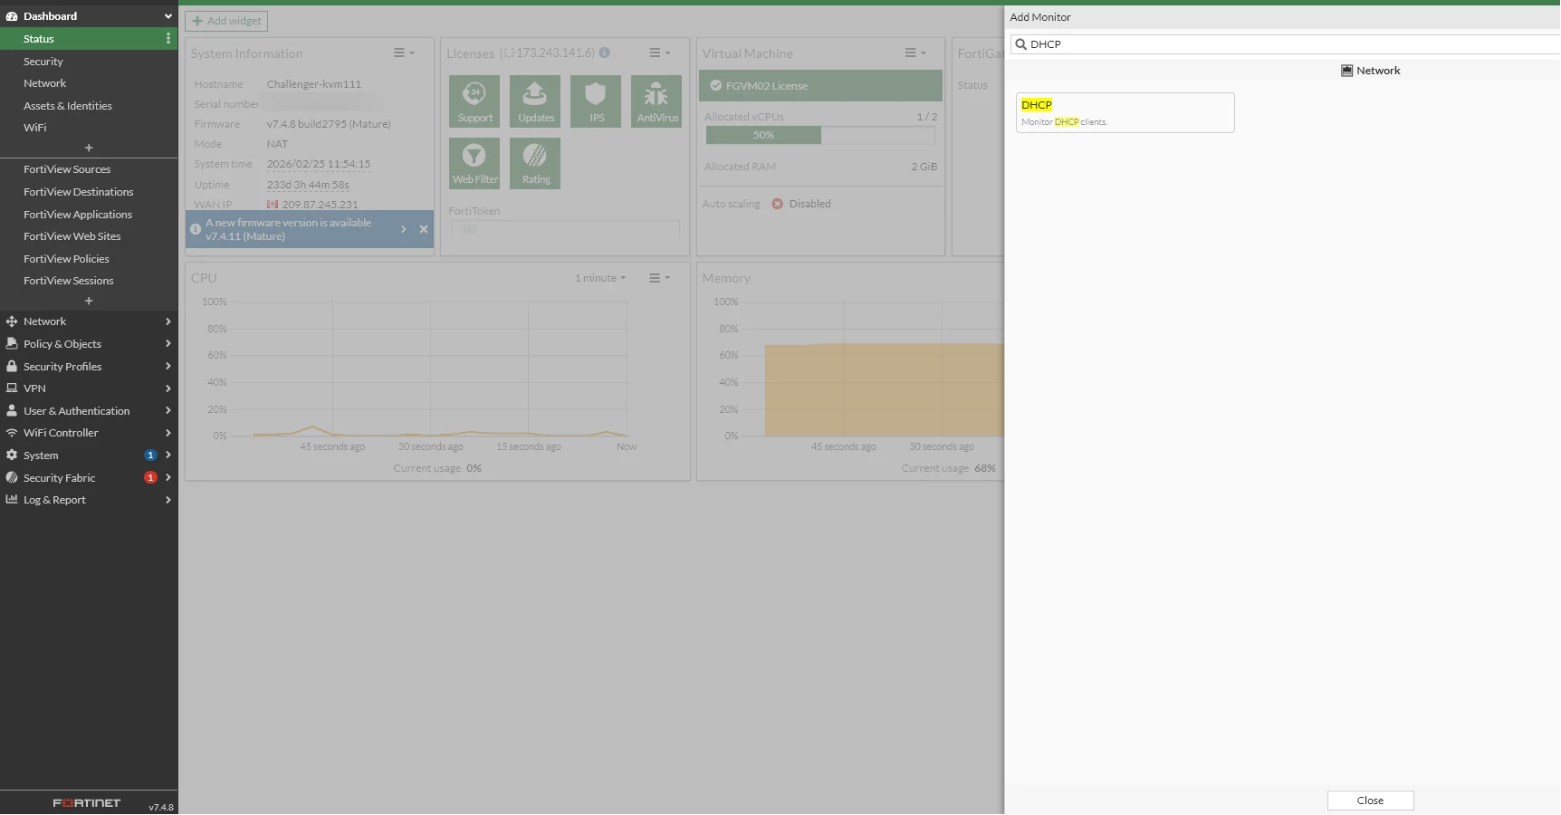
Task: Click the Hostname Challenger-kvm111
Action: [313, 84]
